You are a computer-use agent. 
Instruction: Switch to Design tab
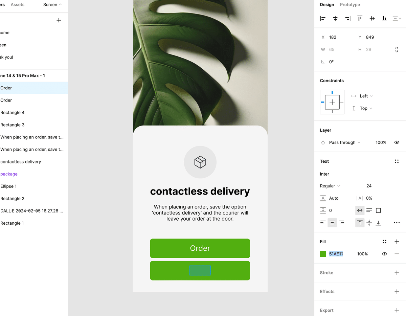327,5
